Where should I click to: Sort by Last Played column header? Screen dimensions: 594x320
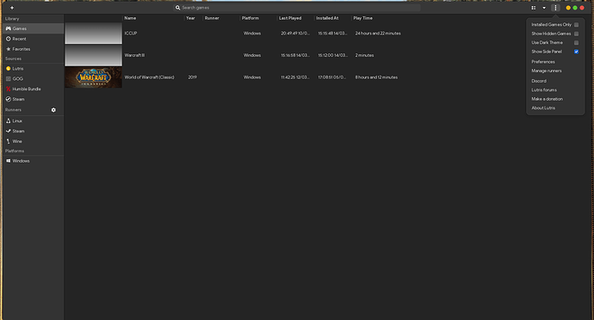(290, 18)
